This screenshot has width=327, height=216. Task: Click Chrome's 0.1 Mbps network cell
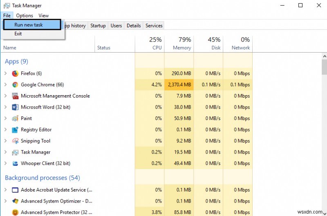point(238,85)
